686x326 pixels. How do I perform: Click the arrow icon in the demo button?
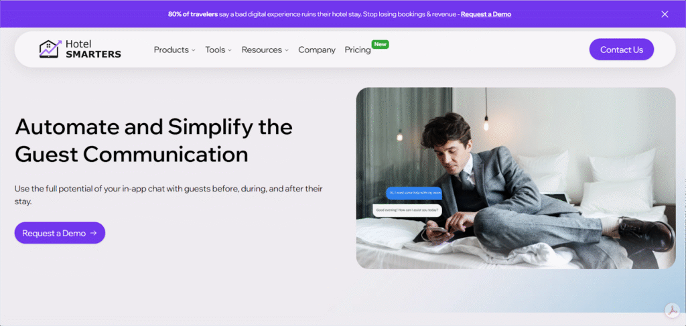pos(93,233)
